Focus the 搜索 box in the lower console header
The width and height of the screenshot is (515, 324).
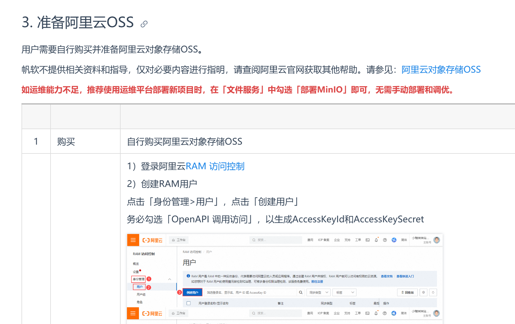[276, 313]
